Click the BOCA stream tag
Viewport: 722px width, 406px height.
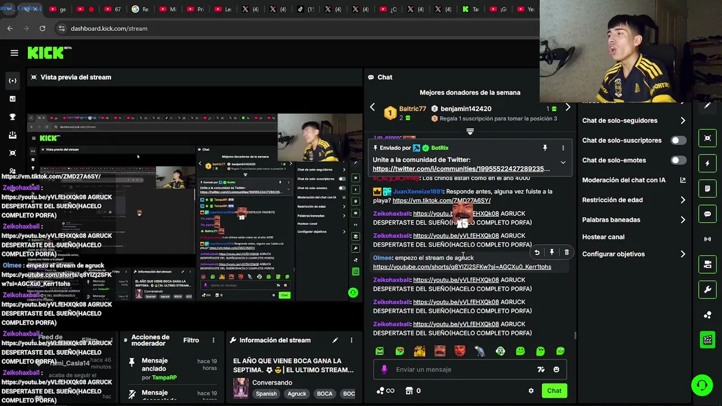324,394
